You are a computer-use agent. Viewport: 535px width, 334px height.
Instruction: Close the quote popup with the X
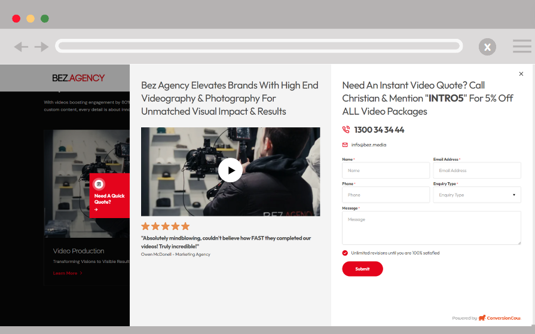pos(521,74)
